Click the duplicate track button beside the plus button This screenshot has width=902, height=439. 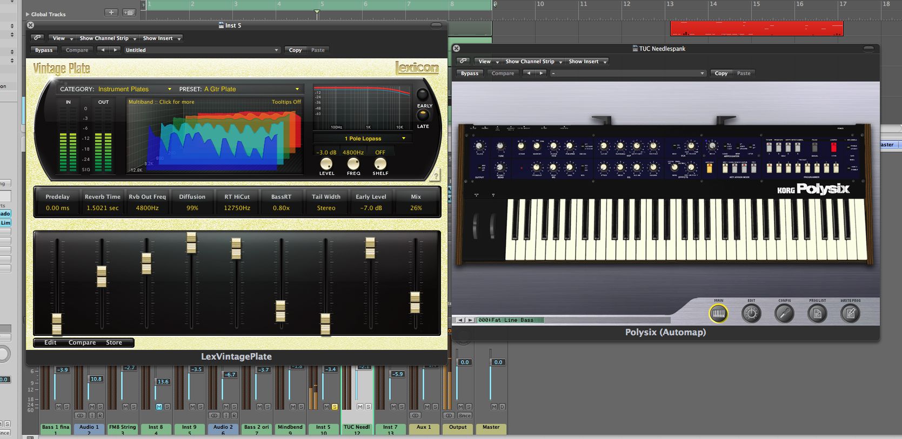click(x=129, y=13)
